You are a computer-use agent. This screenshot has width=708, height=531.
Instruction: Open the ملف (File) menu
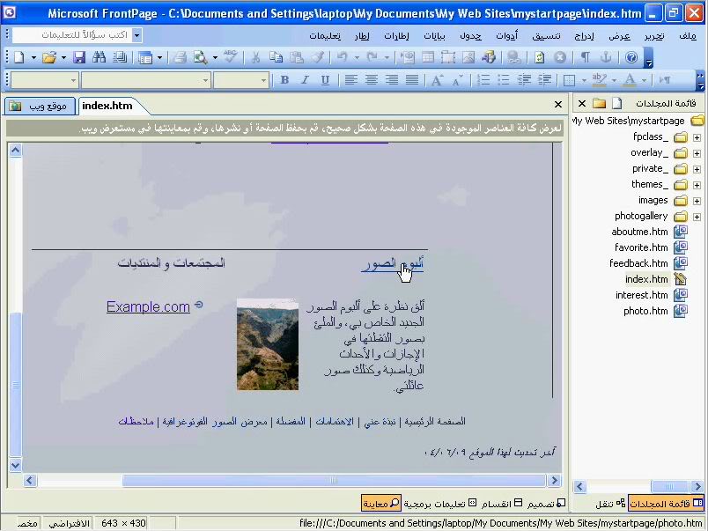click(x=687, y=36)
